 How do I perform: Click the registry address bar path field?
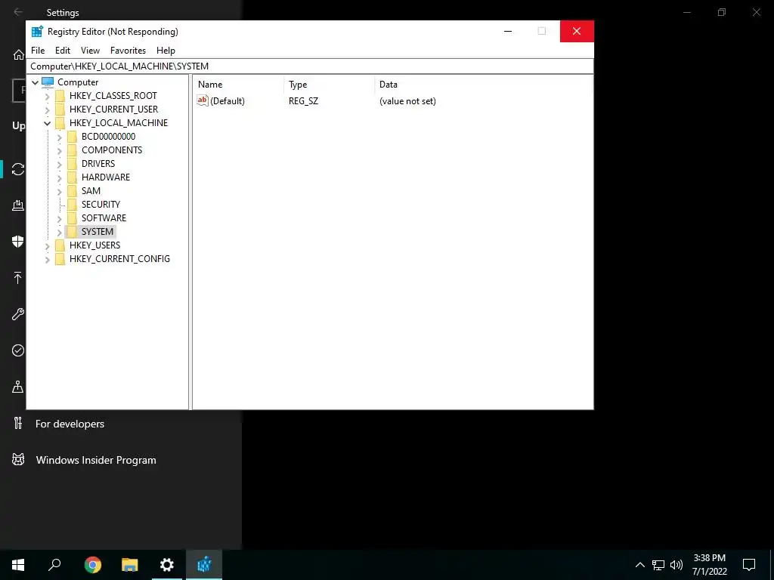point(309,66)
